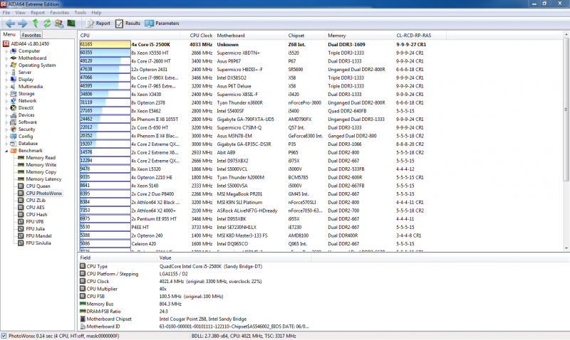Click the Security shield tree icon
The height and width of the screenshot is (340, 570).
(x=14, y=129)
